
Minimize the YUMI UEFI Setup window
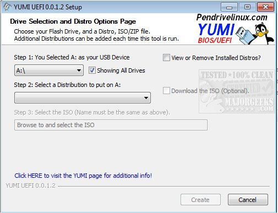pos(229,7)
